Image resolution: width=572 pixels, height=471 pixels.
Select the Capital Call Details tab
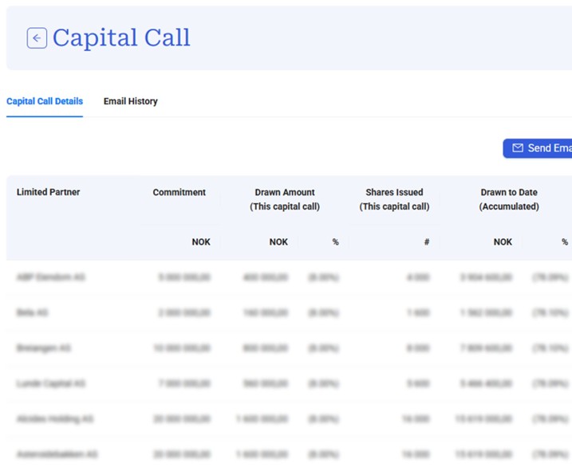tap(45, 101)
